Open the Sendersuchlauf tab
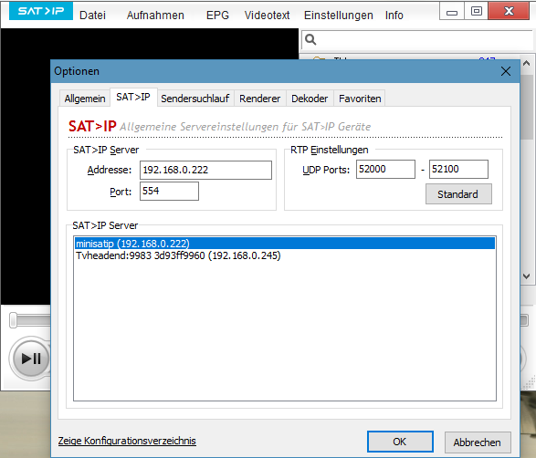 tap(195, 99)
